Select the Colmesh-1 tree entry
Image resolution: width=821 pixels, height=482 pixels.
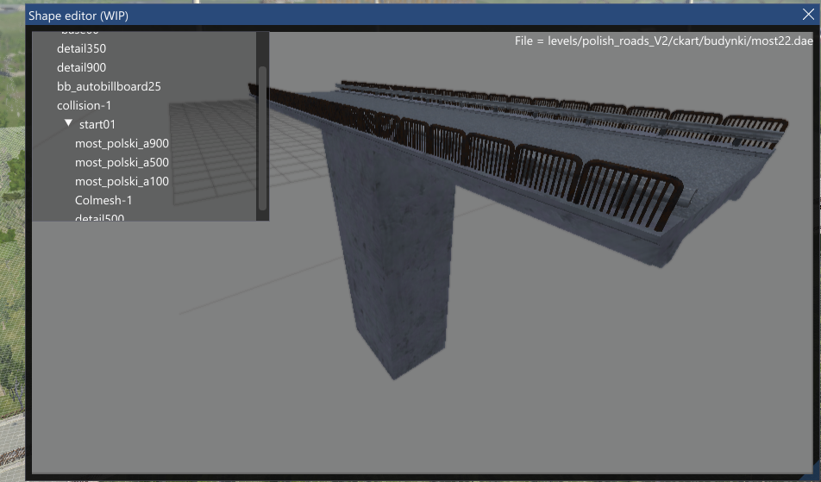pos(103,200)
